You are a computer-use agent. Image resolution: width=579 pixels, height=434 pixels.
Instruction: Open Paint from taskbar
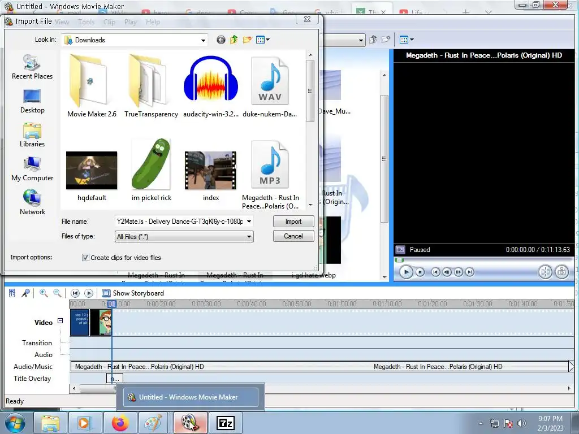[x=153, y=423]
